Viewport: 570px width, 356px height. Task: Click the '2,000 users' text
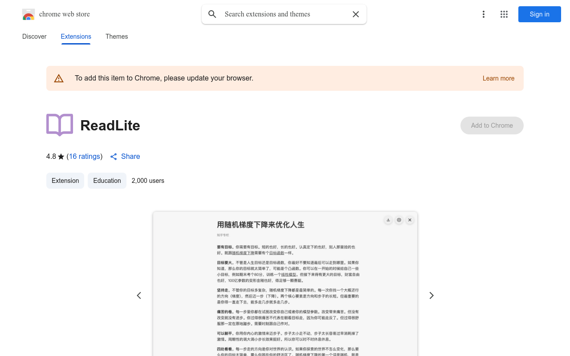coord(148,181)
